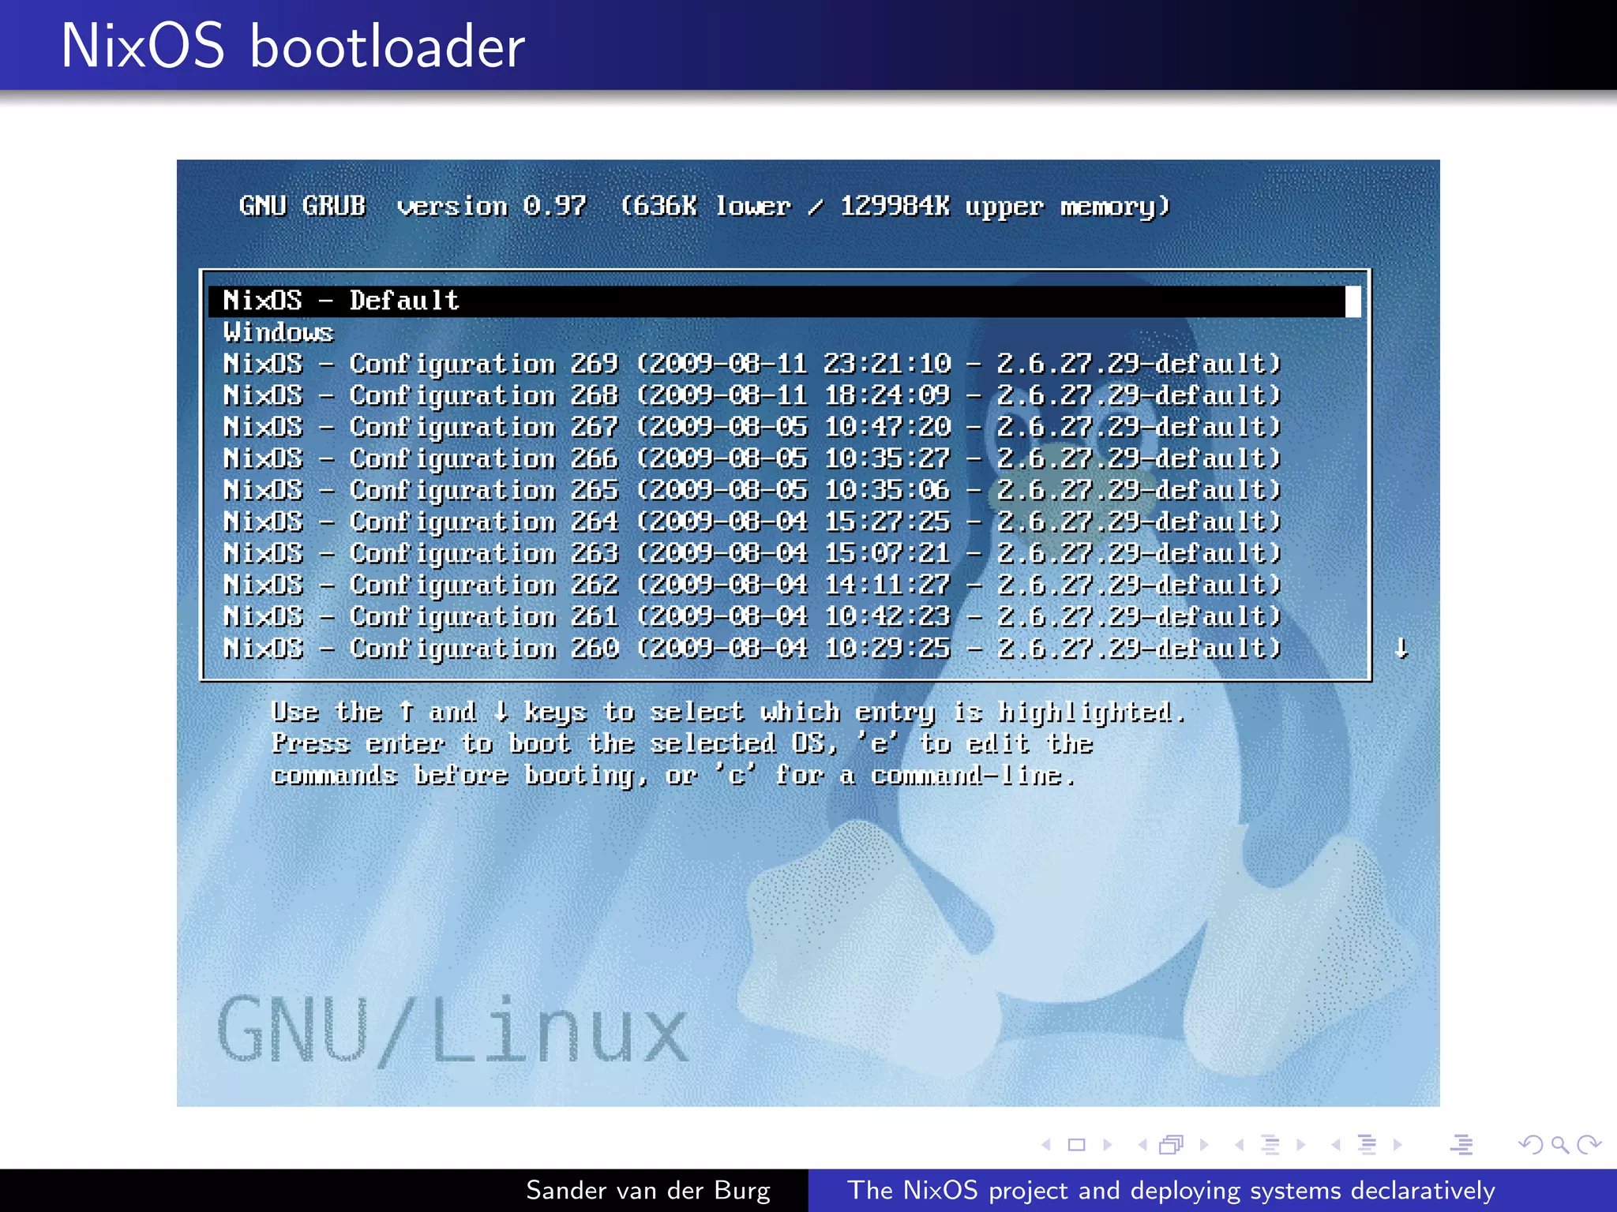This screenshot has width=1617, height=1212.
Task: Click author name 'Sander van der Burg' in footer
Action: tap(648, 1190)
